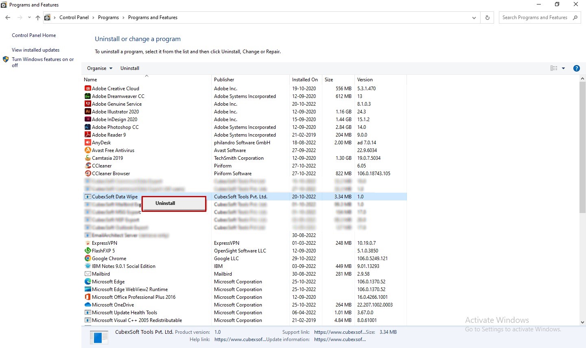Open View installed updates link
586x348 pixels.
point(35,50)
